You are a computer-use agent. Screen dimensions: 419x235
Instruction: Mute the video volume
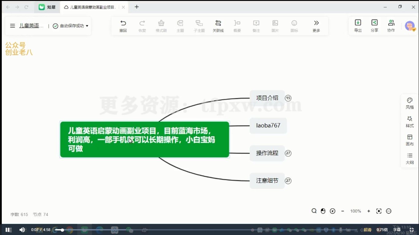coord(22,229)
